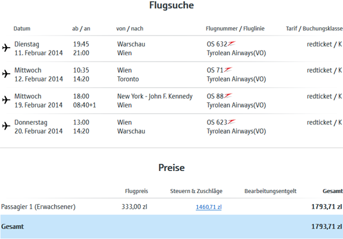Click the airplane icon for the Wien–Toronto flight

pyautogui.click(x=6, y=74)
